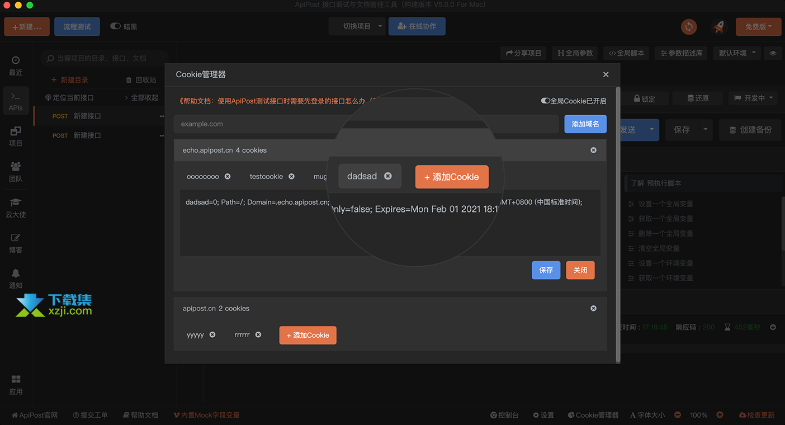Open the 默认环境 environment dropdown
Image resolution: width=785 pixels, height=425 pixels.
[737, 53]
